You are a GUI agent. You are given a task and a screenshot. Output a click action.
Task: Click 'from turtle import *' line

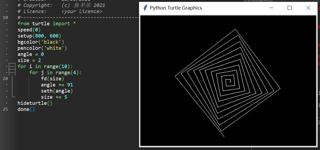[x=47, y=24]
